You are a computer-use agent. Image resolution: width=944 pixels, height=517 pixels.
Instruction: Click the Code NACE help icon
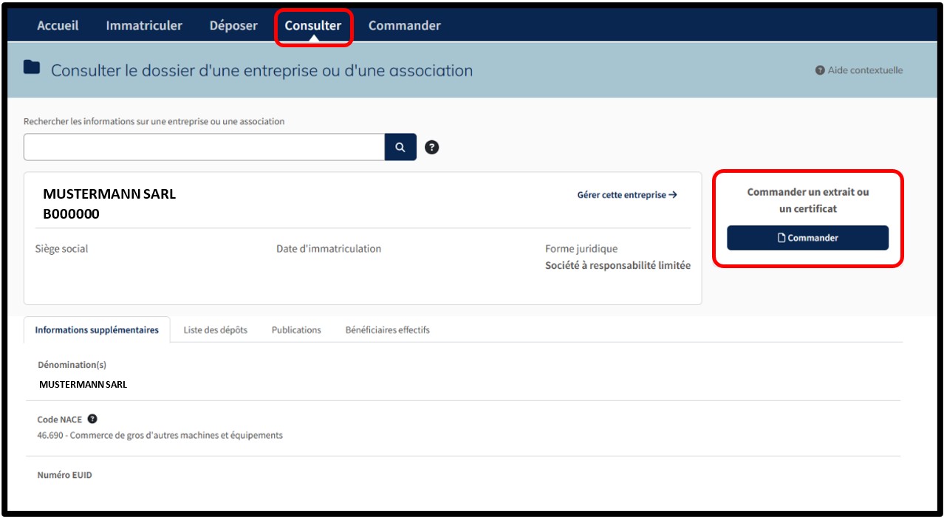pos(92,419)
